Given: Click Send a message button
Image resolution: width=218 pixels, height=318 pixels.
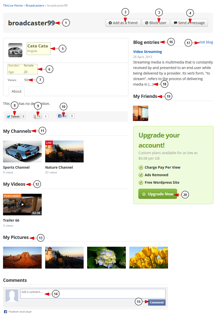Looking at the screenshot, I should coord(189,23).
